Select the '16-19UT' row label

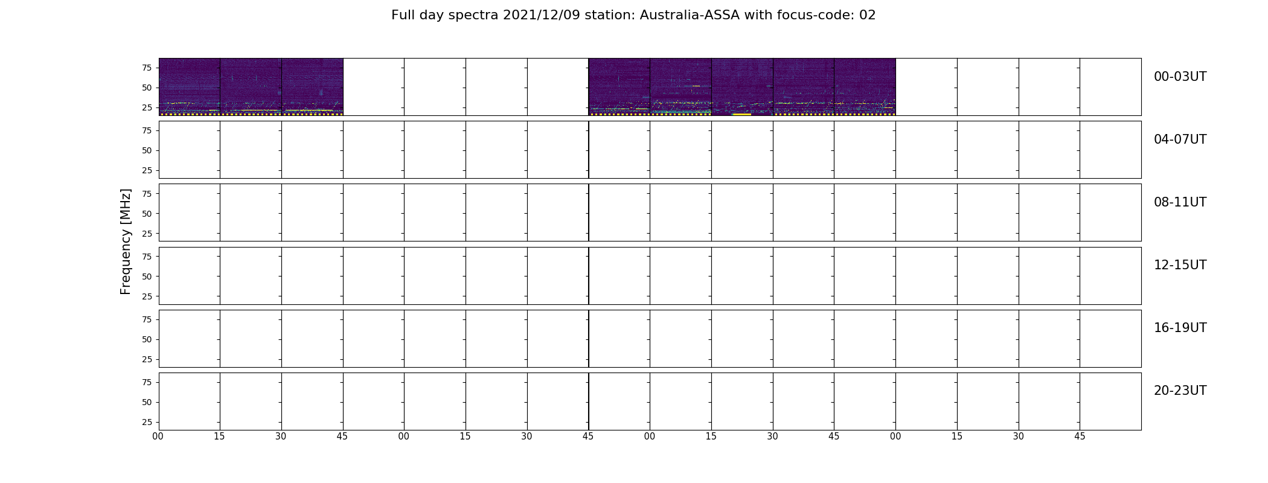1180,328
